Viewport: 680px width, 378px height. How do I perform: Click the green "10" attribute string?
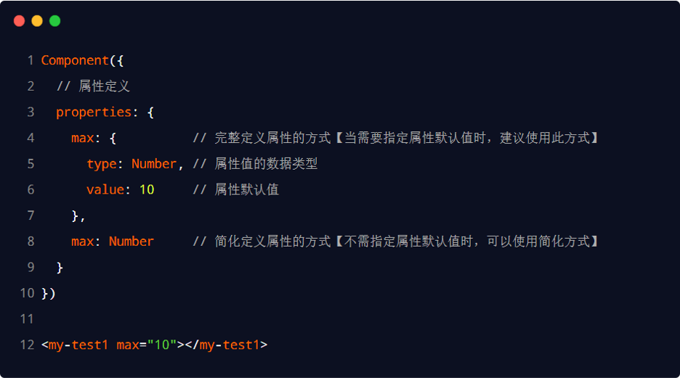tap(162, 345)
